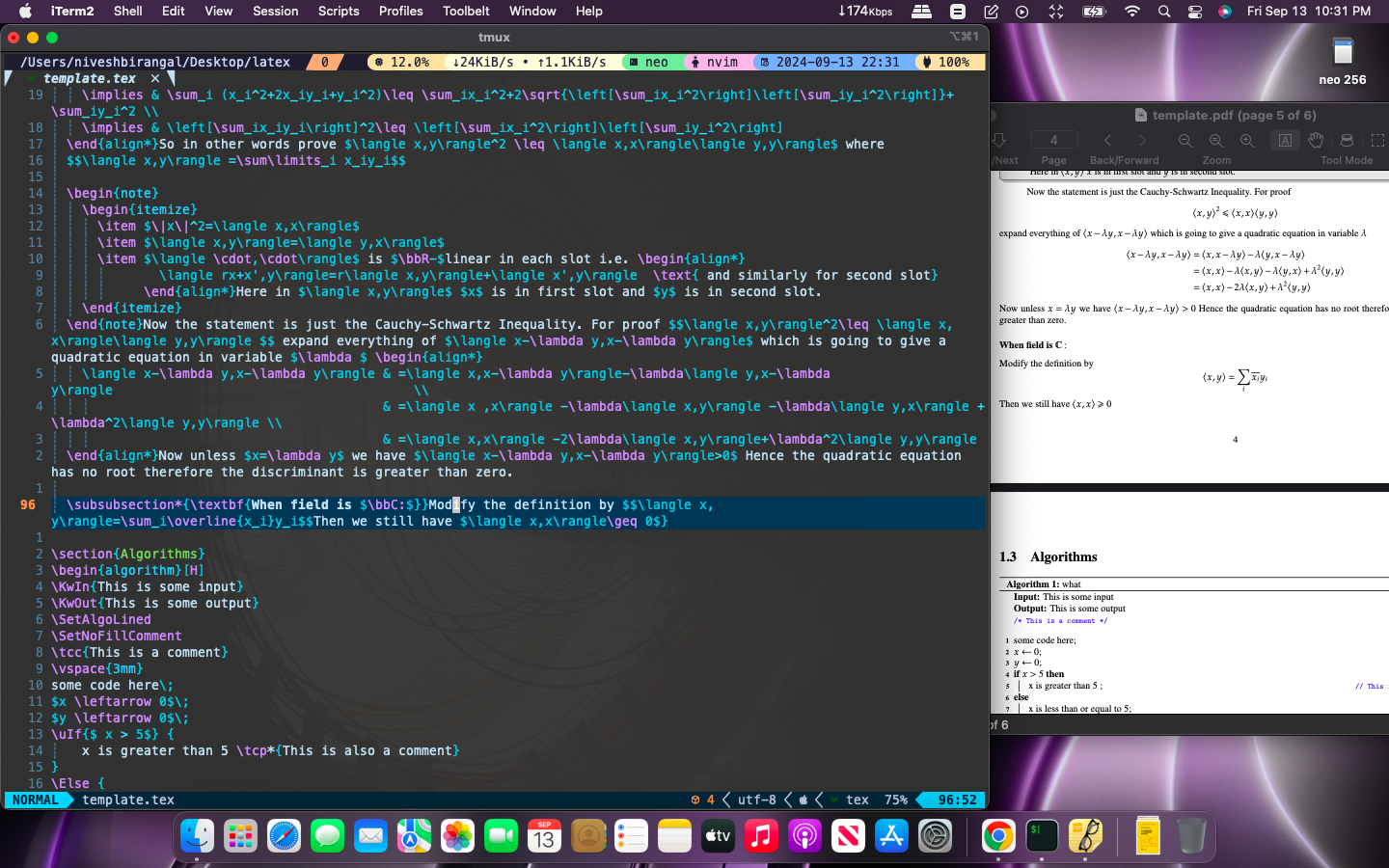
Task: Click zoom to actual size in Skim
Action: click(1215, 141)
